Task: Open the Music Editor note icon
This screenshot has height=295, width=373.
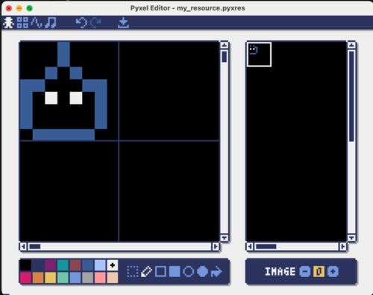Action: point(51,22)
